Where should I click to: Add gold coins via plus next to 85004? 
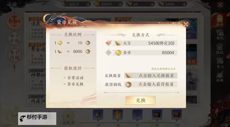(120, 4)
